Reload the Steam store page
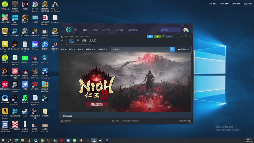Screen dimensions: 254x143 click(62, 44)
